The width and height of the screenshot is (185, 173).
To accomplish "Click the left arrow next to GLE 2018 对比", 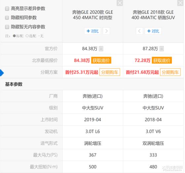I will (139, 31).
